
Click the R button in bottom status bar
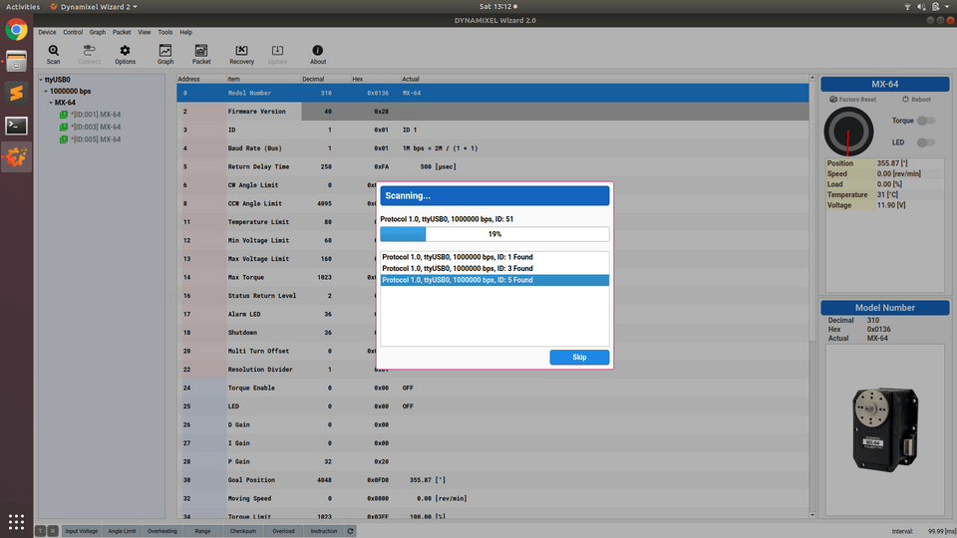(53, 531)
